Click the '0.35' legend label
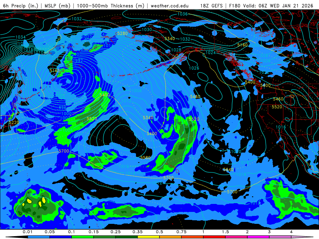This screenshot has width=319, height=239. [138, 232]
